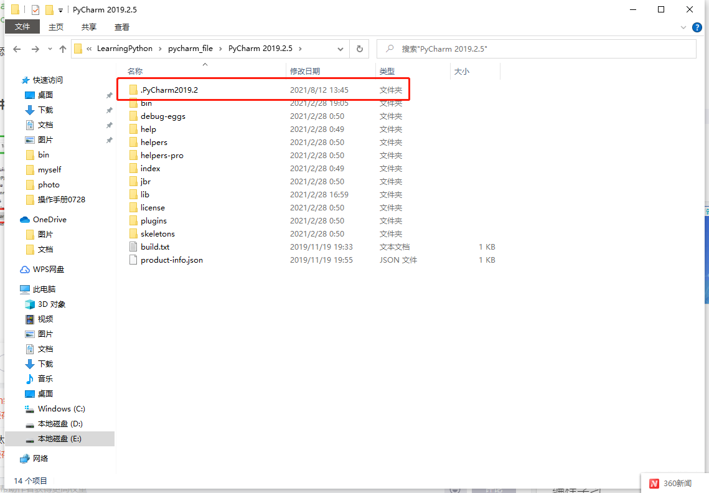Open 音乐 under This PC
This screenshot has height=493, width=709.
(x=45, y=378)
